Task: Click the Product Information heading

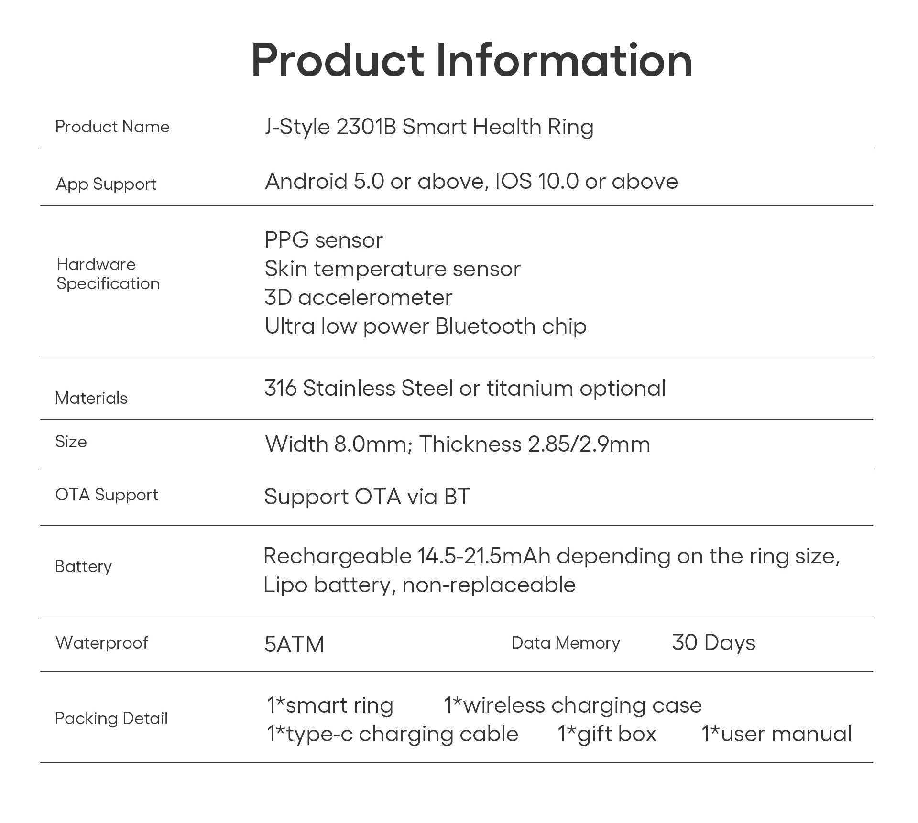Action: 471,60
